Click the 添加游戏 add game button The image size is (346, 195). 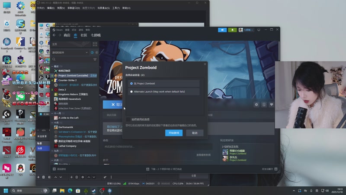point(59,169)
